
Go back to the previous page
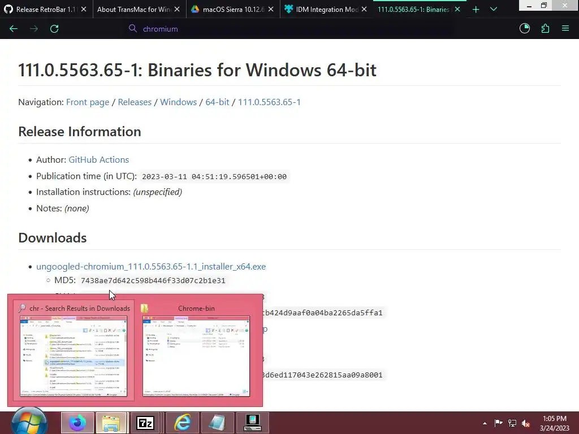click(x=14, y=29)
